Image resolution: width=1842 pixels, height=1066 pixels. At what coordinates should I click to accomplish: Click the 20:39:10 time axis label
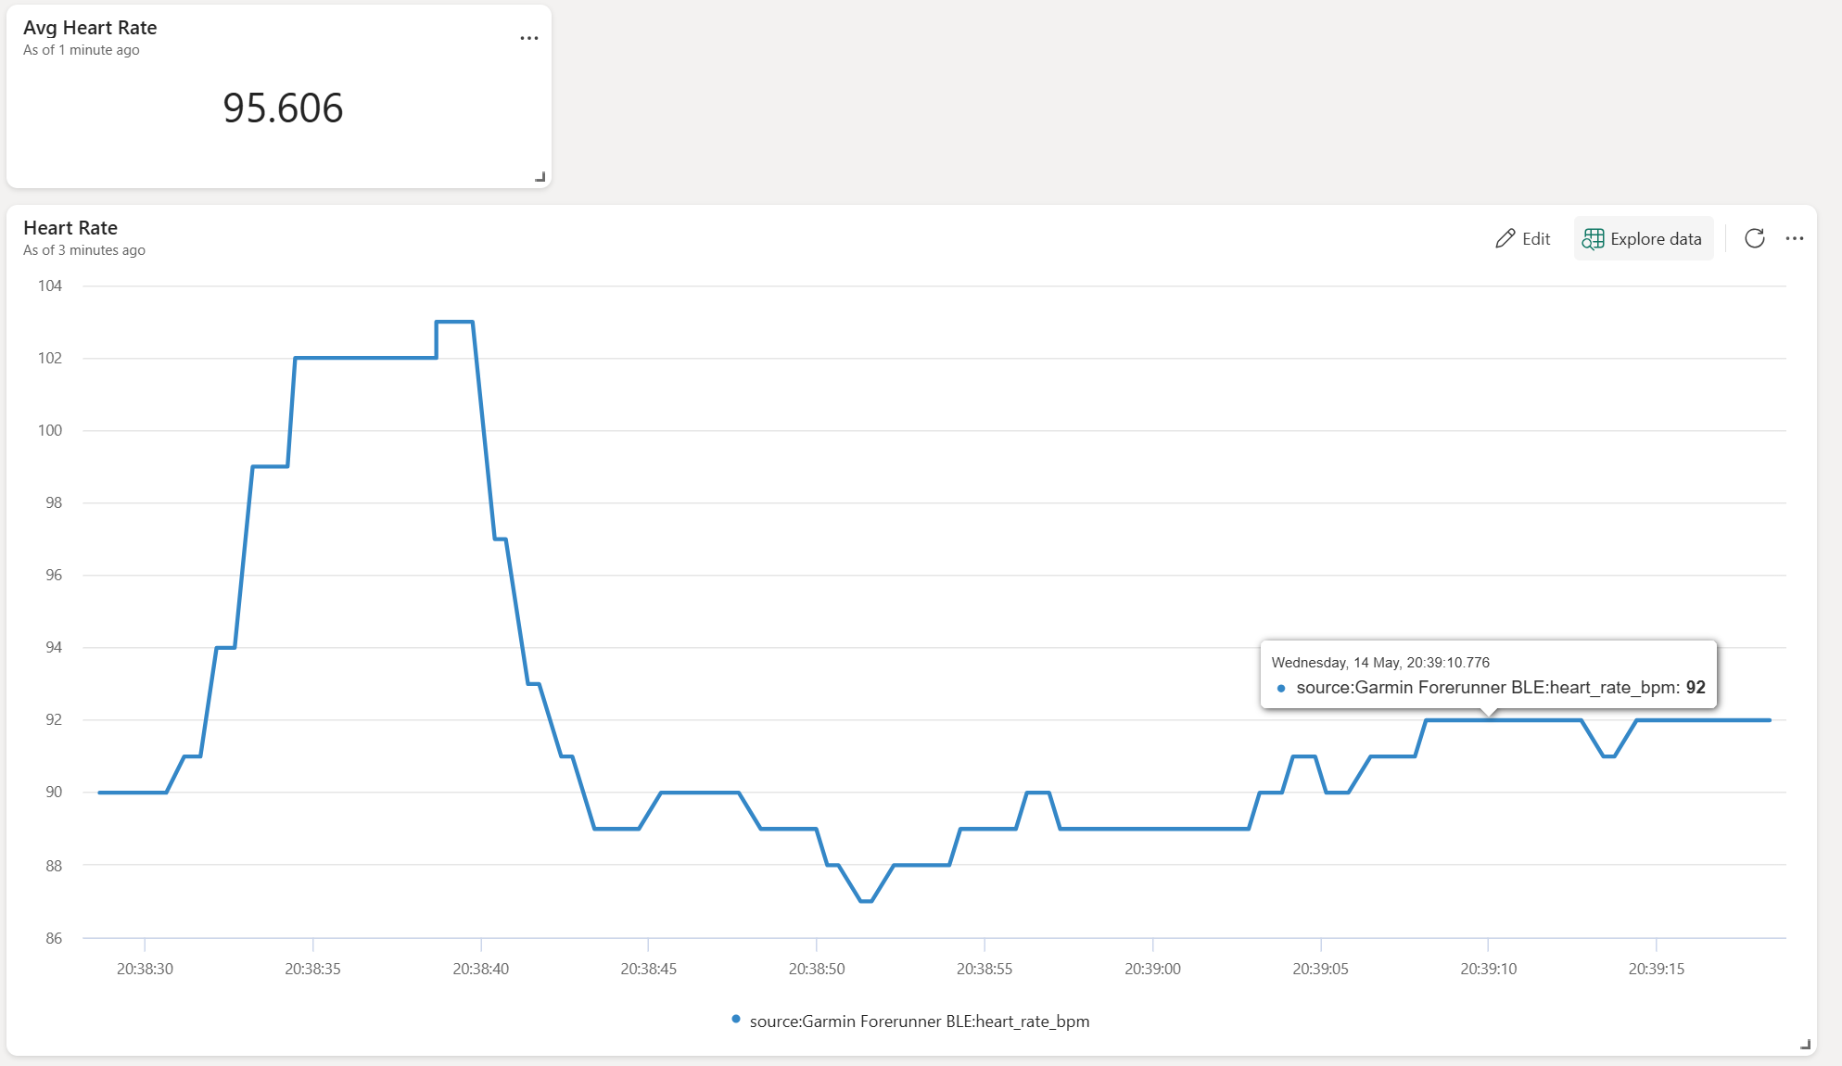1488,969
